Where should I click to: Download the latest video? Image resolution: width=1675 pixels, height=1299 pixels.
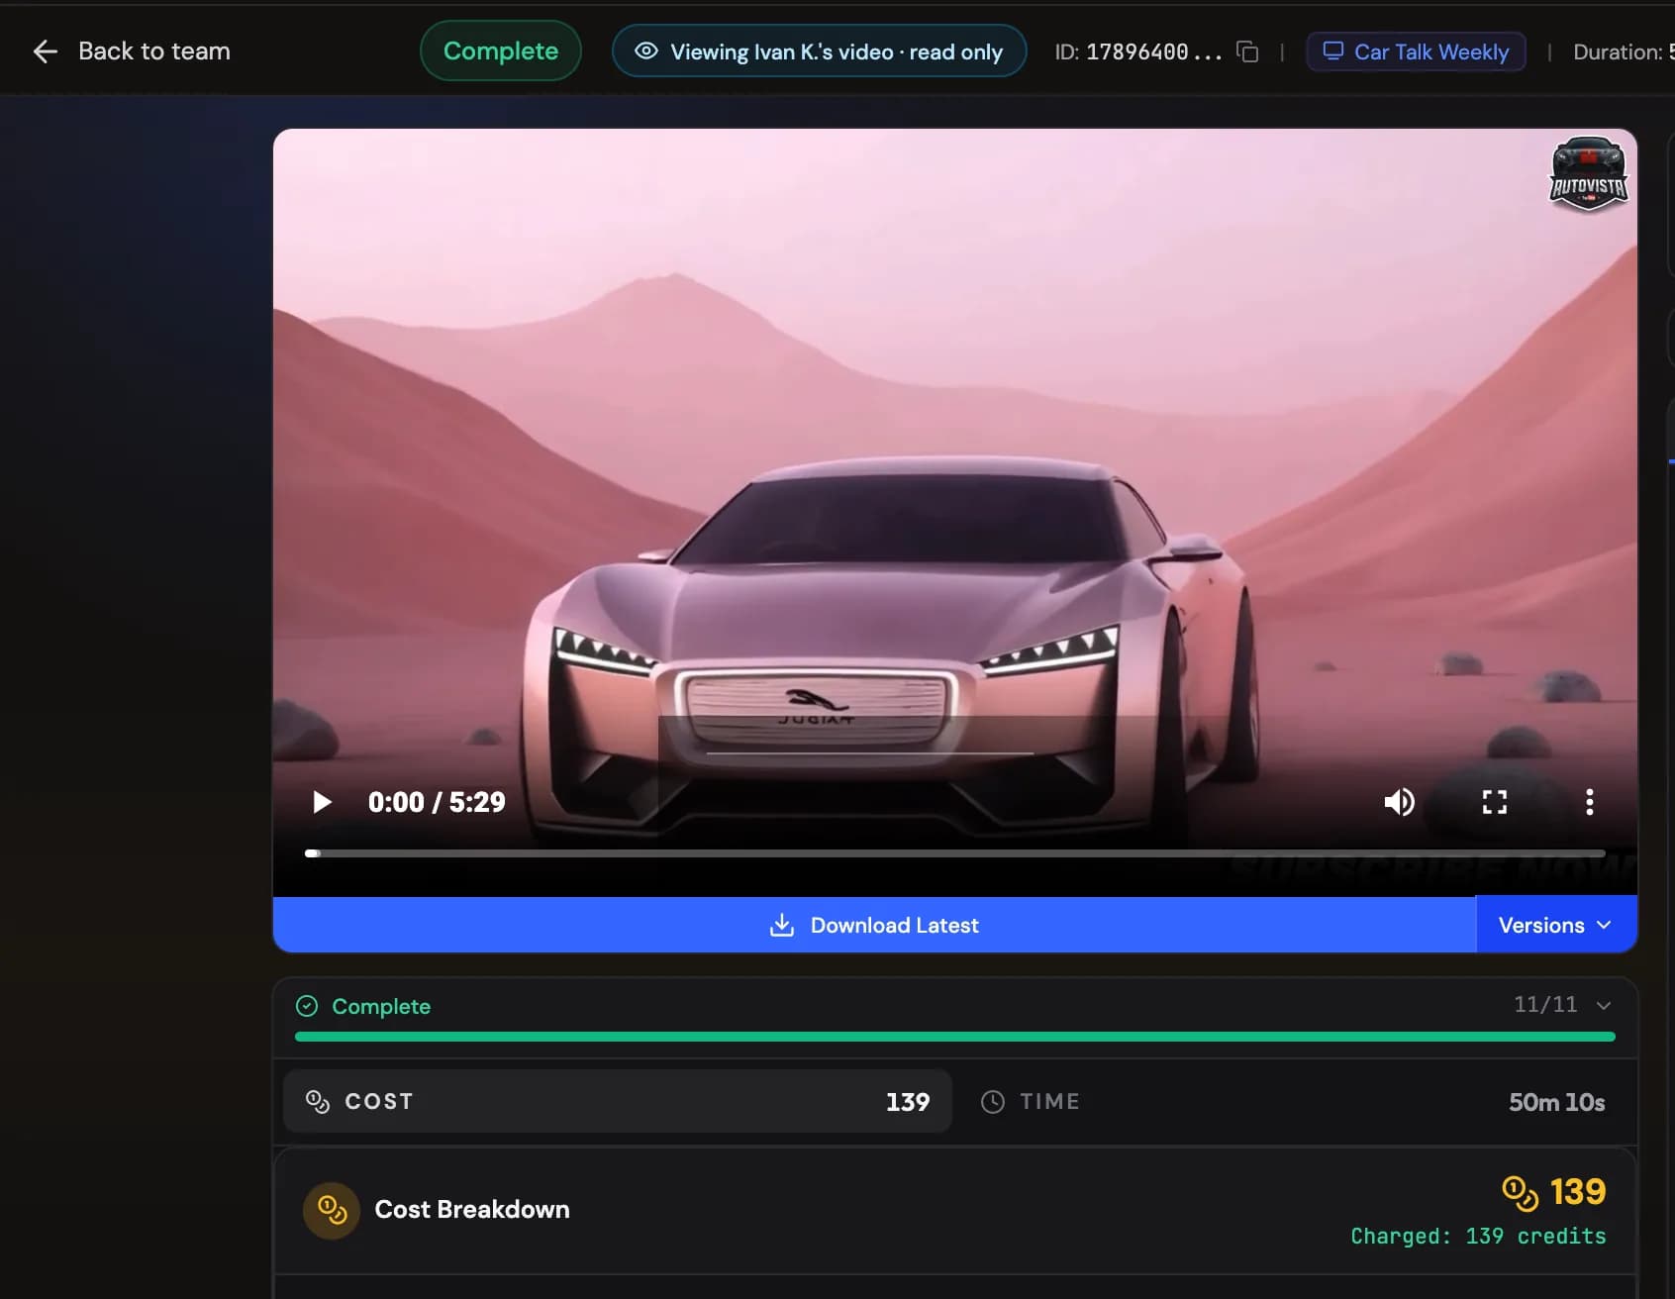coord(874,925)
